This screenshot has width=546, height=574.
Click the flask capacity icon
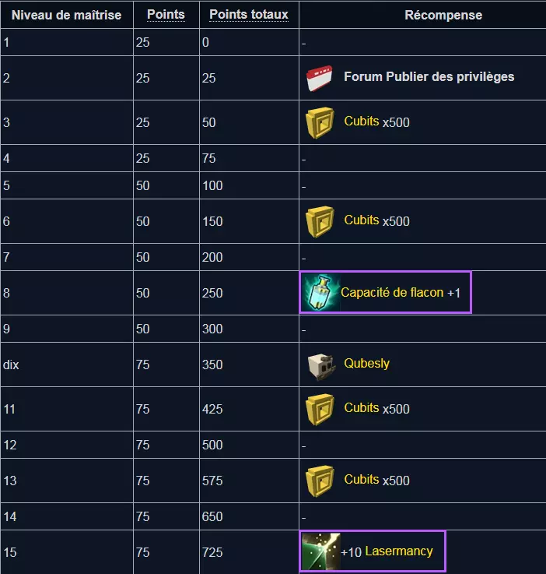tap(319, 293)
